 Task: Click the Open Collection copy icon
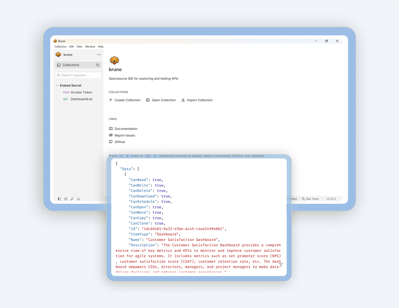tap(148, 100)
